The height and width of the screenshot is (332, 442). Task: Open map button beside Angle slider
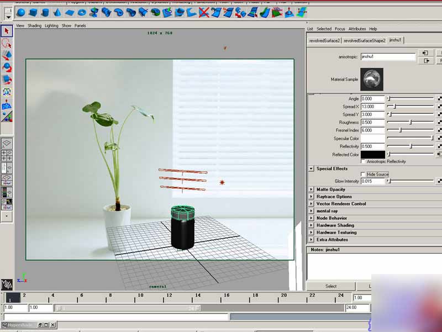[x=439, y=98]
